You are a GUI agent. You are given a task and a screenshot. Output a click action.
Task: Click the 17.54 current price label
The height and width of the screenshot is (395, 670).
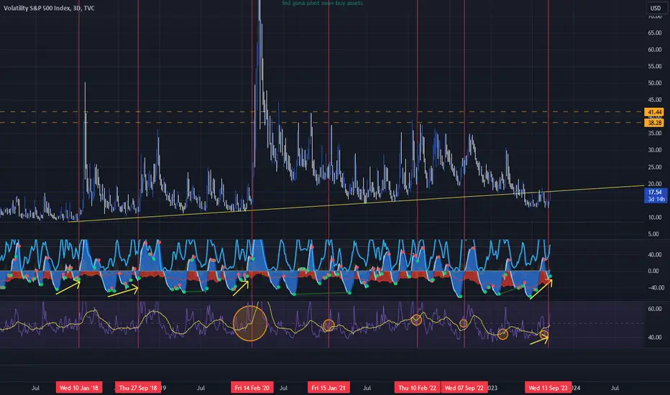click(655, 192)
